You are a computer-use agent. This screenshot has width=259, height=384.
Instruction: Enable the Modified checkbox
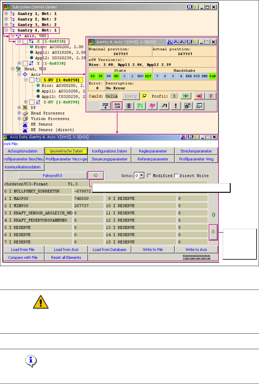tap(149, 176)
